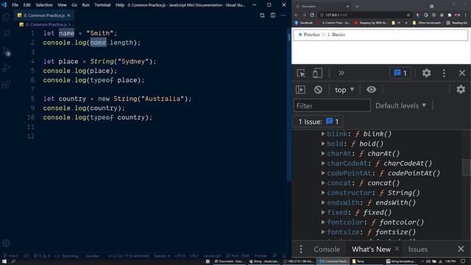Open the drawer three-dot menu beside Console

point(301,249)
